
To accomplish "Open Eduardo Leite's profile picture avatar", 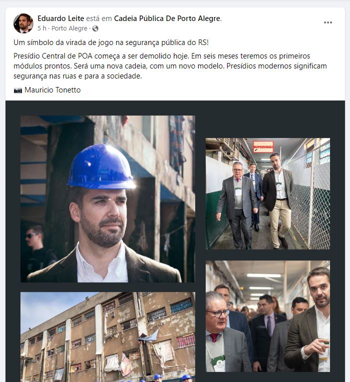I will [23, 23].
